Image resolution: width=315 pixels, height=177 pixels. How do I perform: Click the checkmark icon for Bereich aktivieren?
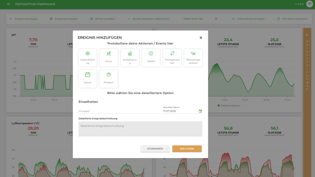pyautogui.click(x=129, y=19)
